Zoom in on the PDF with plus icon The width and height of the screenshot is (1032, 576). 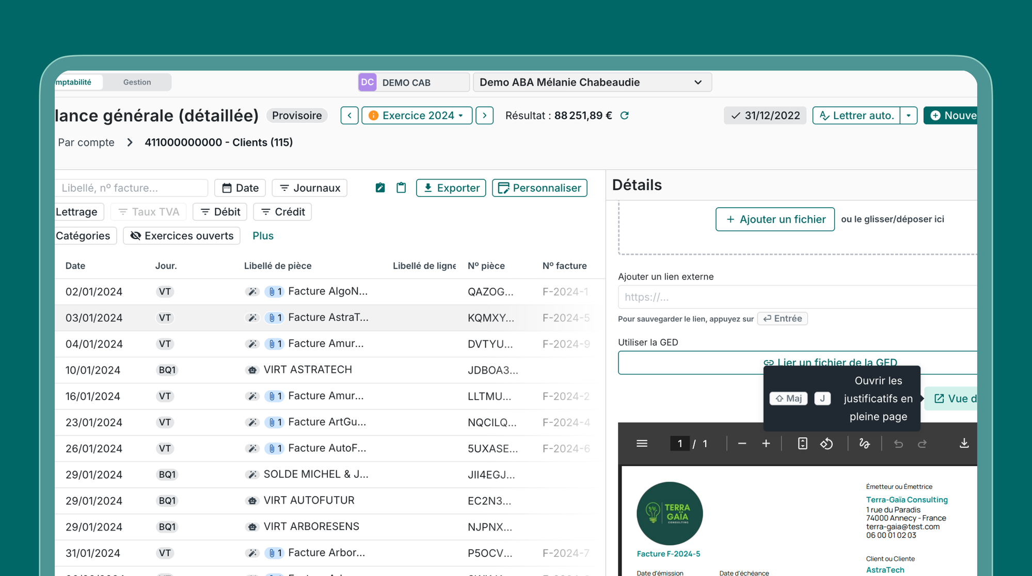click(766, 443)
